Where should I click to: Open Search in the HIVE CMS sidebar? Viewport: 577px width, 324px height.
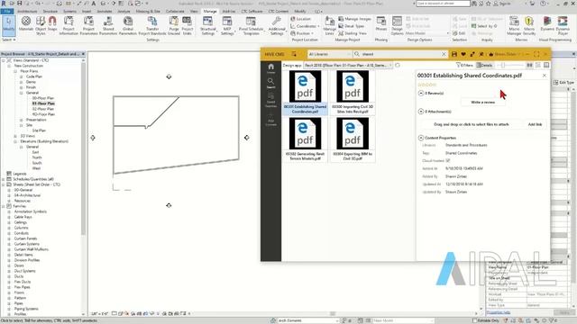270,83
